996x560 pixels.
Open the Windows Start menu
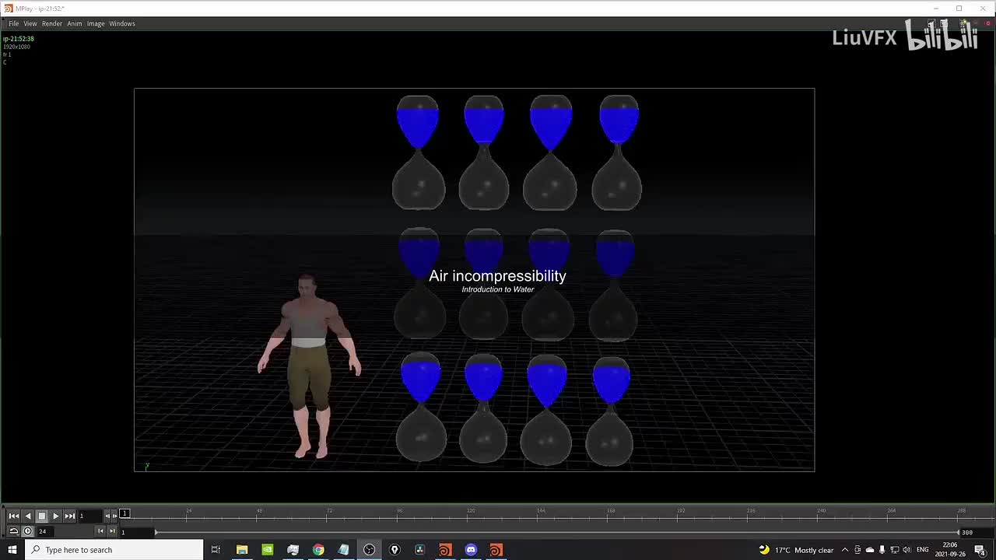pyautogui.click(x=12, y=550)
